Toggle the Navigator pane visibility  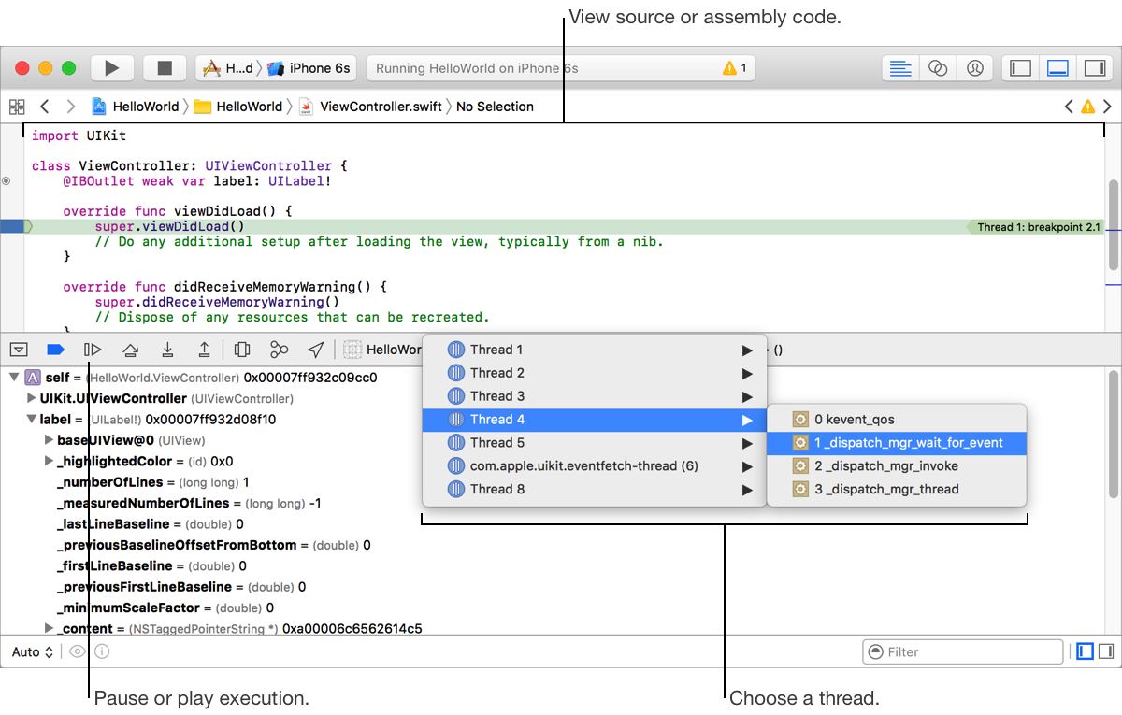click(x=1021, y=68)
